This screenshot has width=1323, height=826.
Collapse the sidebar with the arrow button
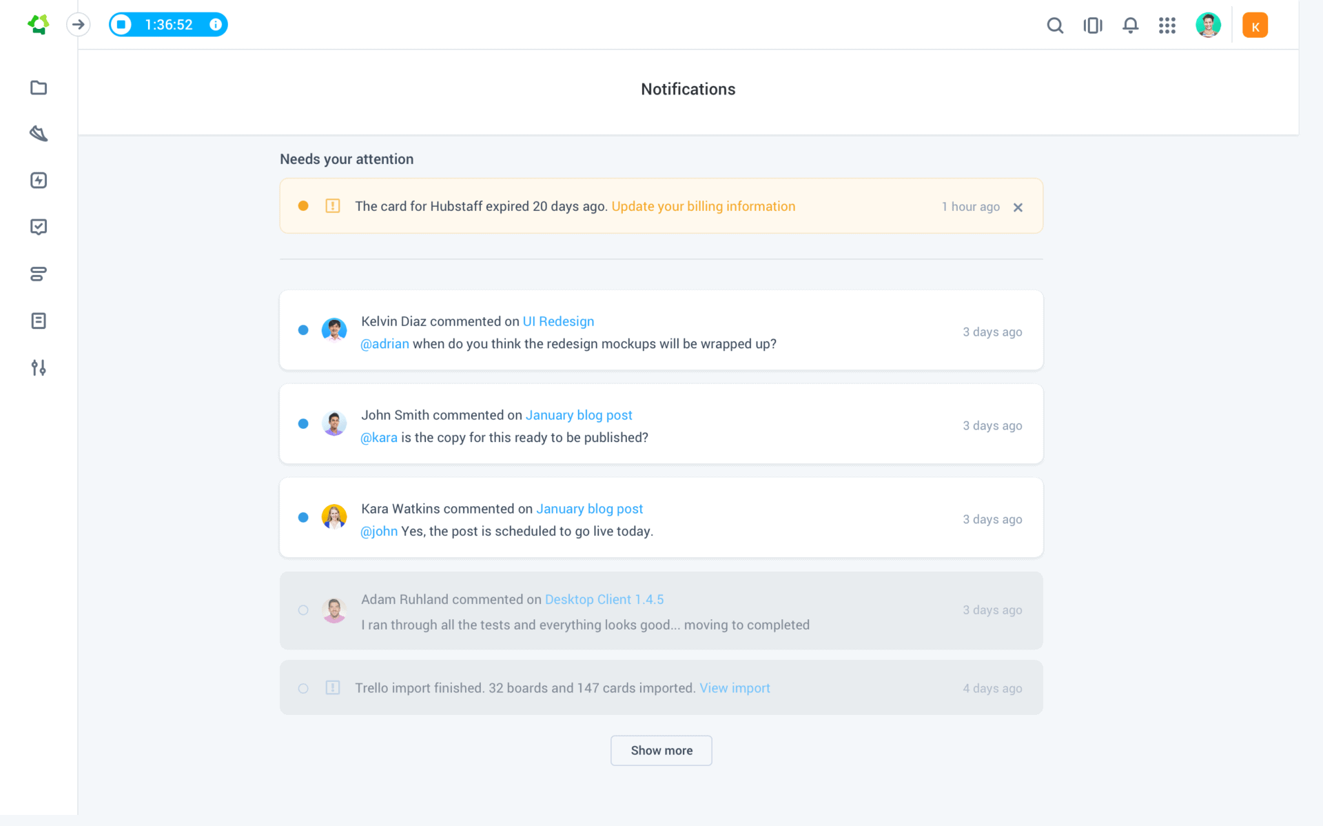point(78,24)
